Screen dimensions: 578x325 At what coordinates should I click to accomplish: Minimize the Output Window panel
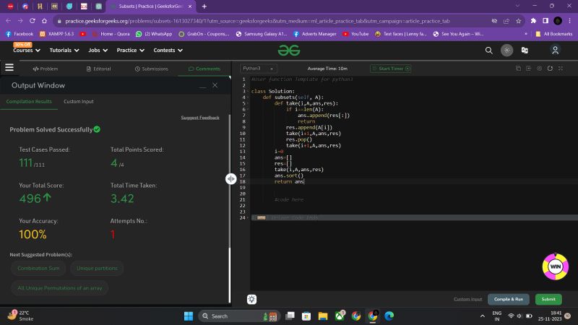pyautogui.click(x=202, y=86)
